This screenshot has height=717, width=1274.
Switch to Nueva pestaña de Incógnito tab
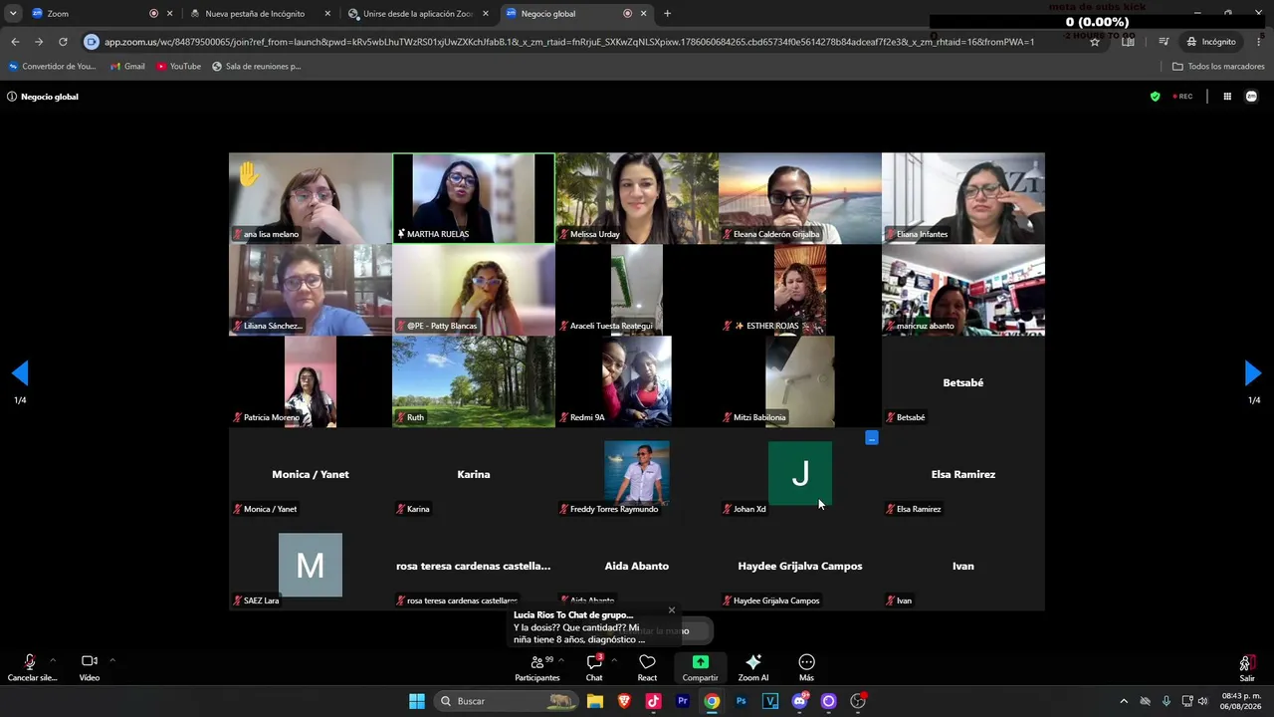259,14
